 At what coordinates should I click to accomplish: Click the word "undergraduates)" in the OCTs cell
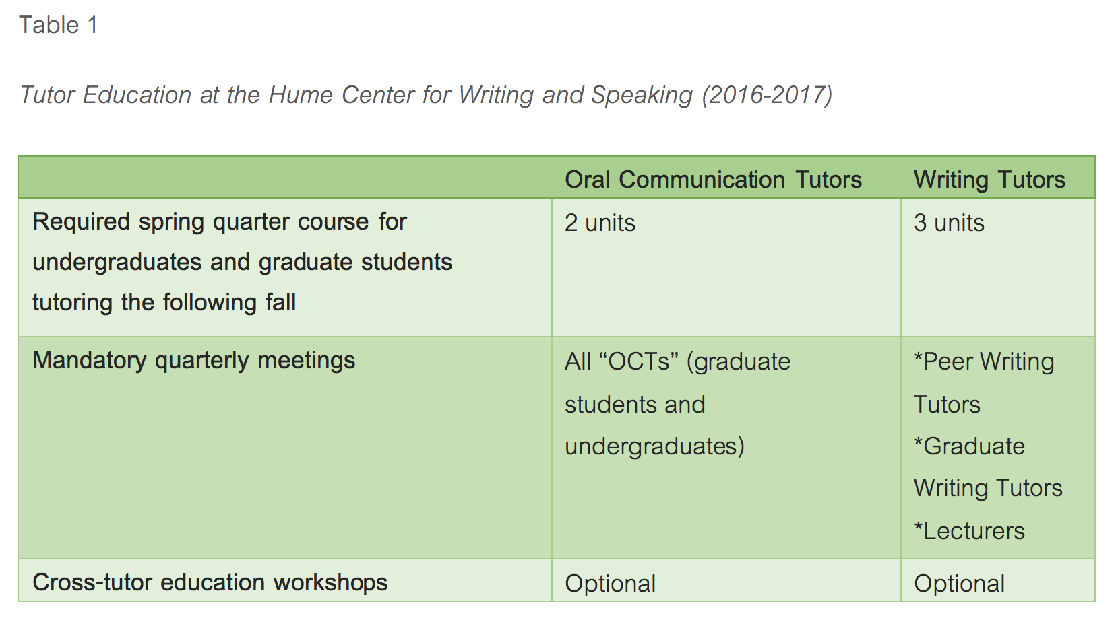coord(654,446)
